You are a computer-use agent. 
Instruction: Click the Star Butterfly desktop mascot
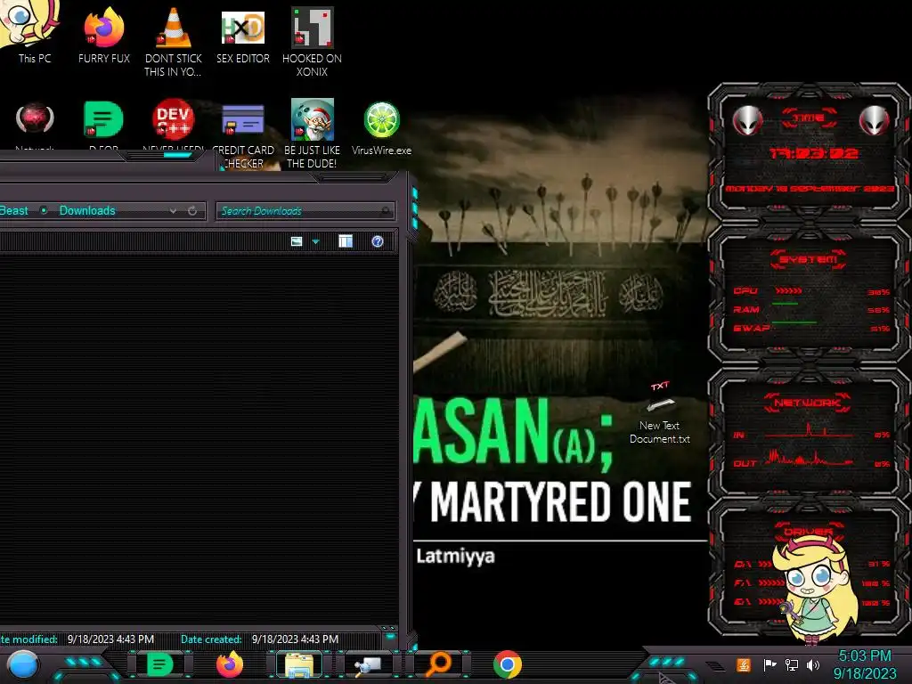point(818,589)
